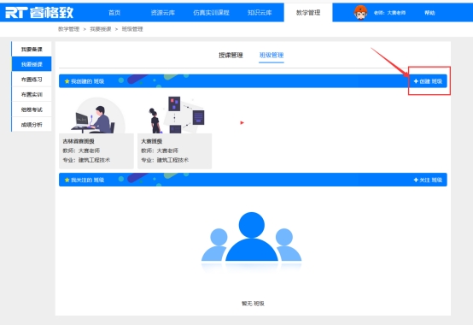Open 大赛班级 class thumbnail

[x=175, y=115]
